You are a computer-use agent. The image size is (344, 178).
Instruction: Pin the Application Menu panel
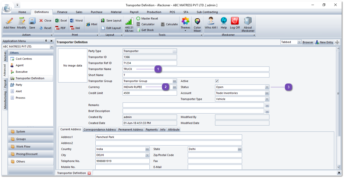(46, 41)
